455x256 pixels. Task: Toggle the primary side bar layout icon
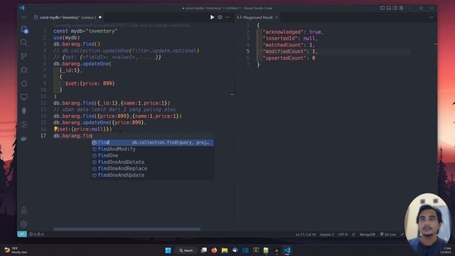382,8
